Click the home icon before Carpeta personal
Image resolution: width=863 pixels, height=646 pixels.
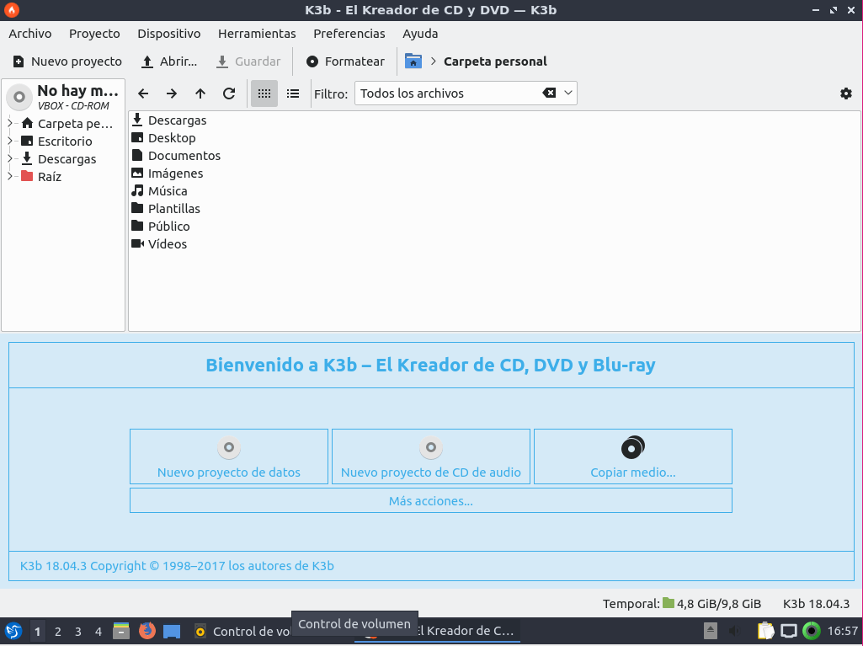[413, 61]
